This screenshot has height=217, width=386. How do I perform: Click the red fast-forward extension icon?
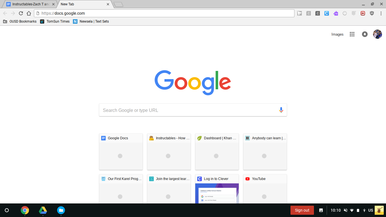click(363, 13)
